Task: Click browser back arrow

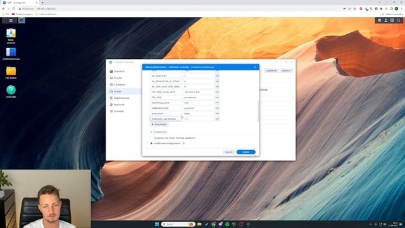Action: click(3, 8)
